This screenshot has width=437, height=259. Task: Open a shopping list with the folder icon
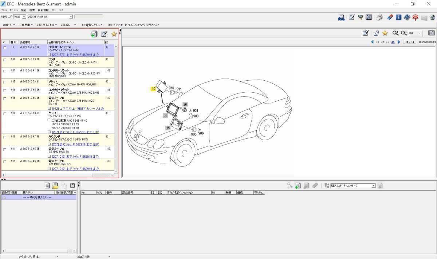[55, 186]
